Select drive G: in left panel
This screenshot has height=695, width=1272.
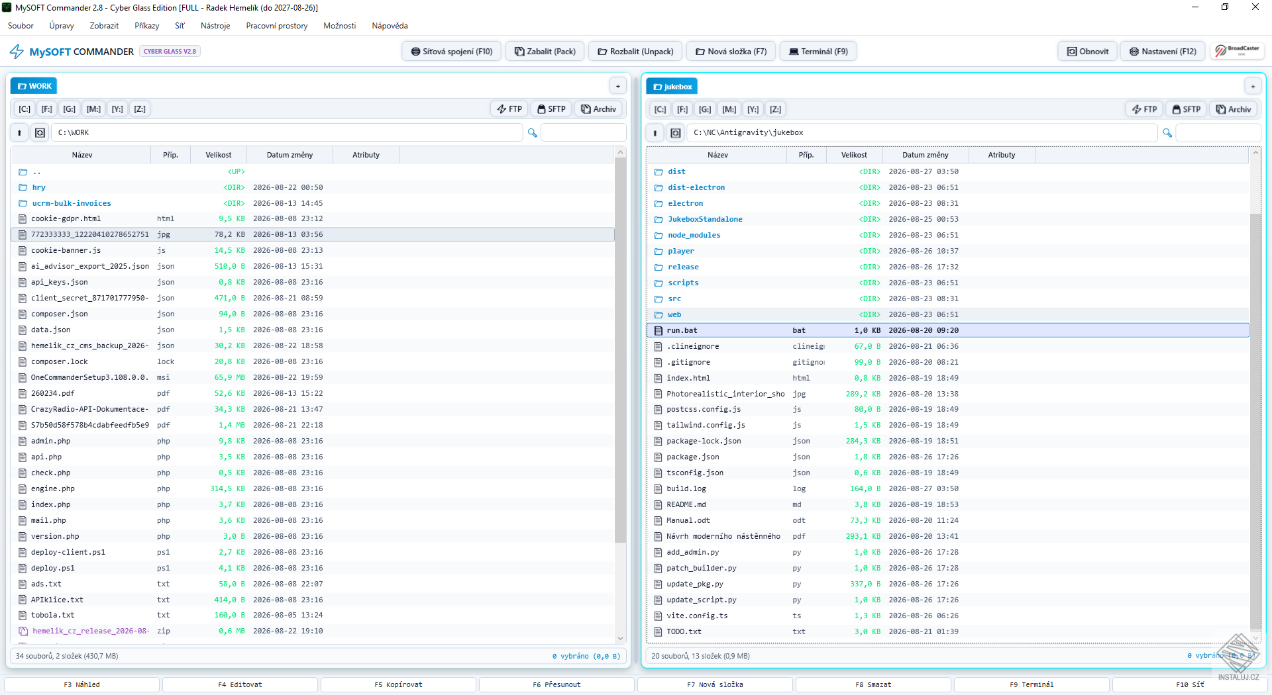pos(69,109)
